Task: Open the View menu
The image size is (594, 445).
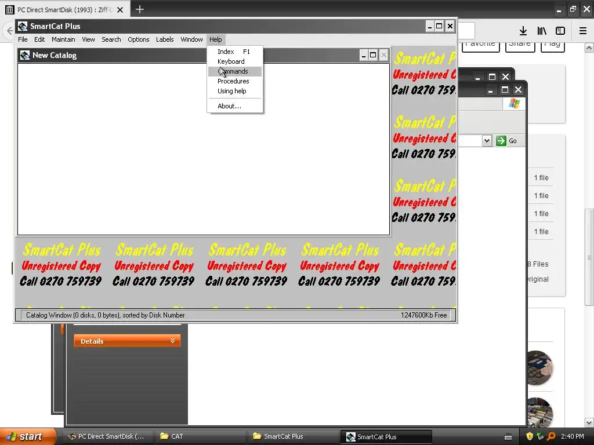Action: pyautogui.click(x=88, y=39)
